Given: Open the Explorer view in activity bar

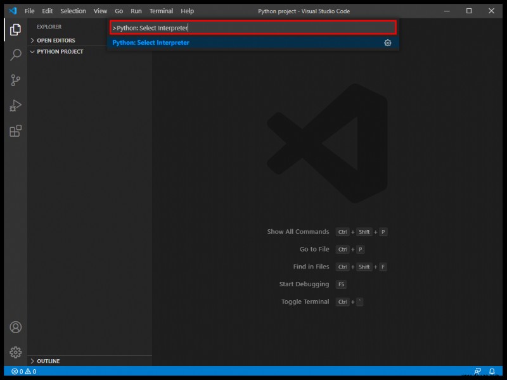Looking at the screenshot, I should tap(15, 30).
